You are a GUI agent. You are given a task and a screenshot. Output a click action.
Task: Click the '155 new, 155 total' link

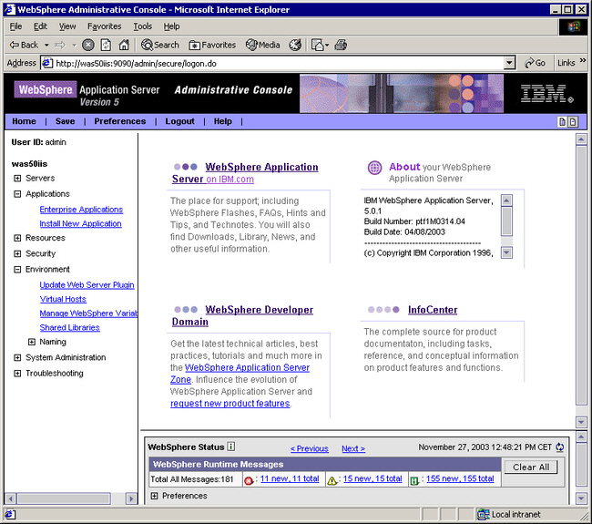click(460, 478)
